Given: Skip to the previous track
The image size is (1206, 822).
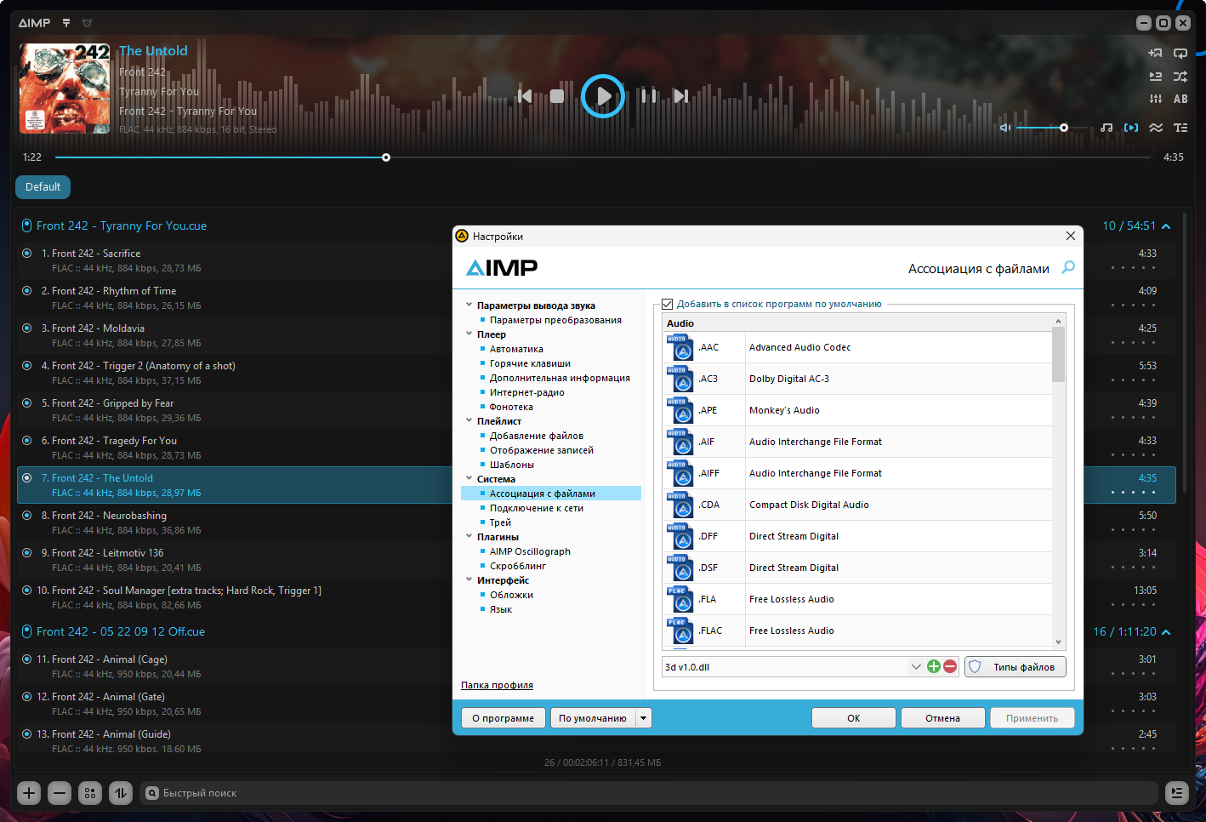Looking at the screenshot, I should click(525, 96).
